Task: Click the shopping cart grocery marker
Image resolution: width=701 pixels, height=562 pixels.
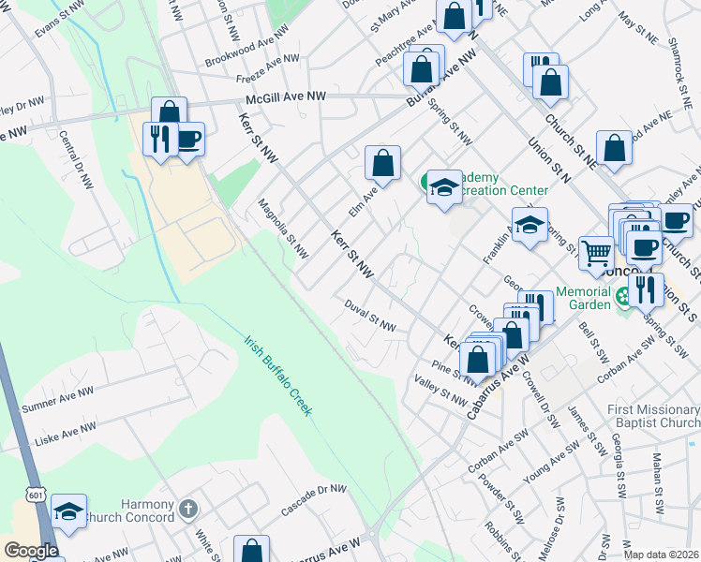Action: (x=596, y=255)
